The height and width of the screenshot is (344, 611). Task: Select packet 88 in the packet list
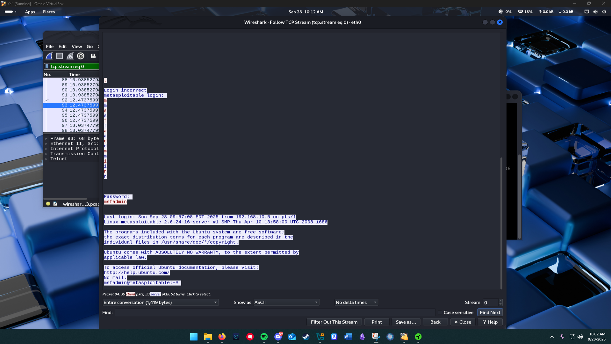pyautogui.click(x=71, y=80)
